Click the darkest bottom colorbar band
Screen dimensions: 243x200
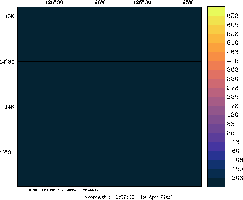216,182
